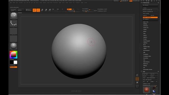This screenshot has width=169, height=95.
Task: Open the empty Texture slot
Action: pos(13,39)
